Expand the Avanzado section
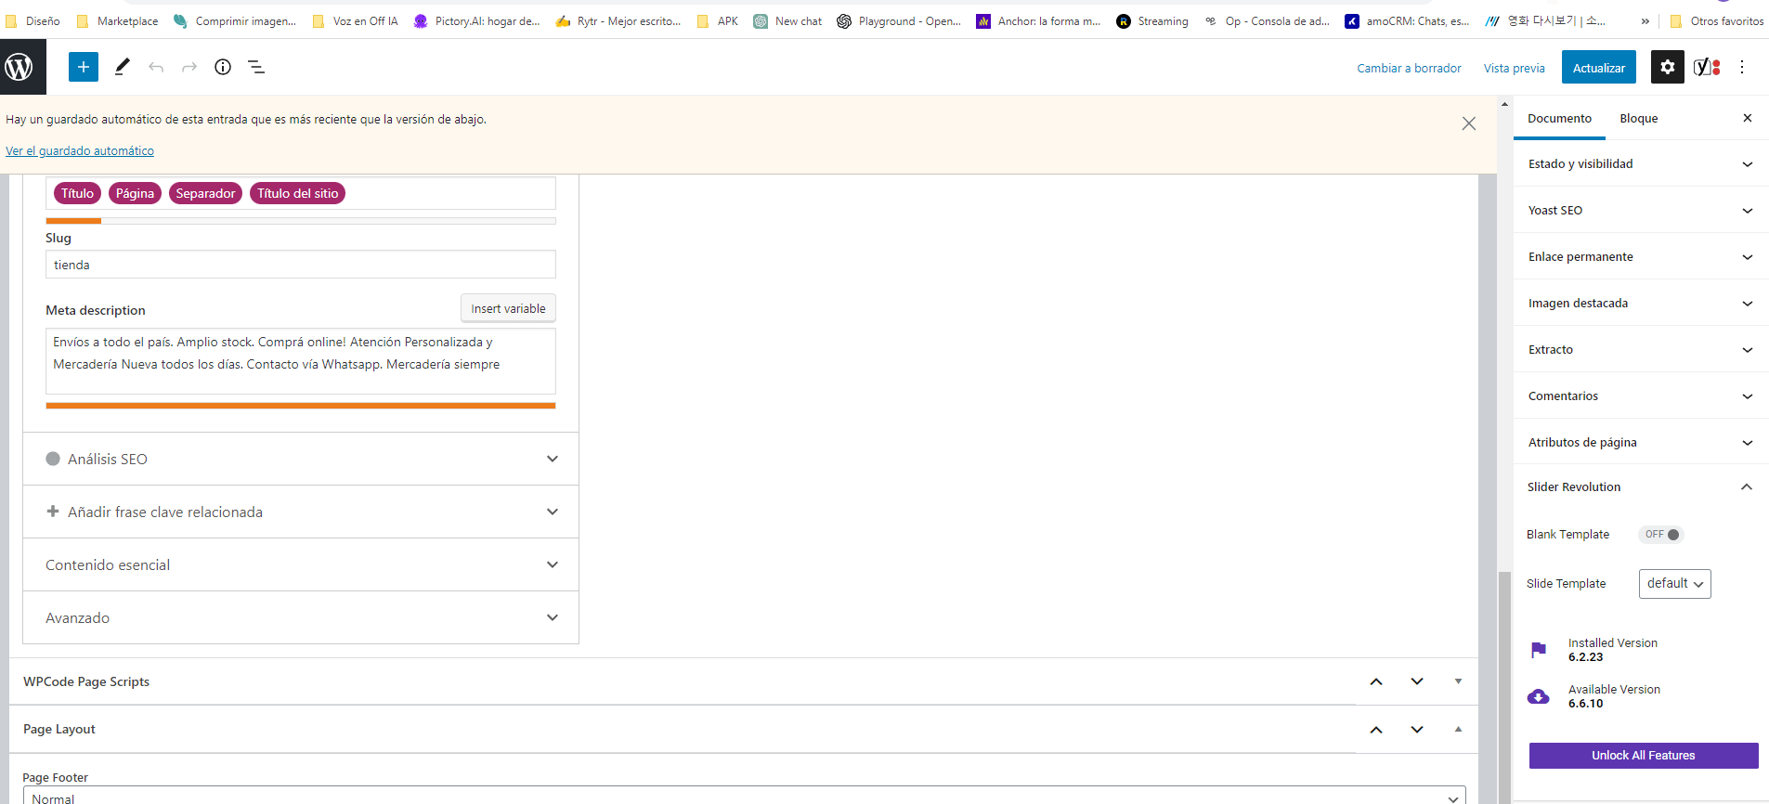The image size is (1769, 804). pos(301,617)
